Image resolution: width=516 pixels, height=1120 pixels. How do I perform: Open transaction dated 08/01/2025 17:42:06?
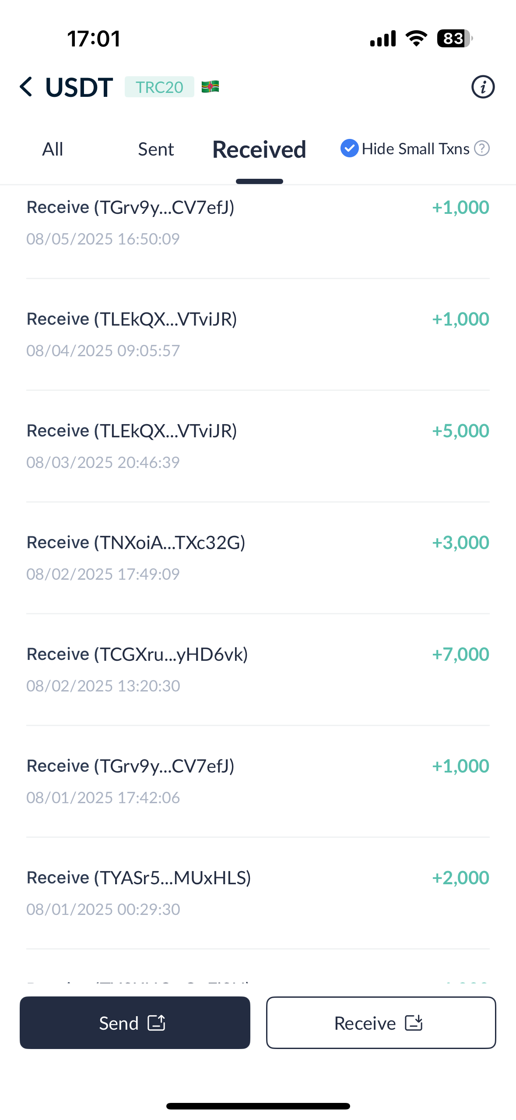point(258,781)
